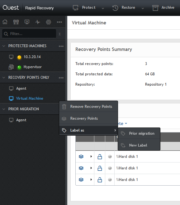Screen dimensions: 180x205
Task: Choose Remove Recovery Points from context menu
Action: [88, 107]
